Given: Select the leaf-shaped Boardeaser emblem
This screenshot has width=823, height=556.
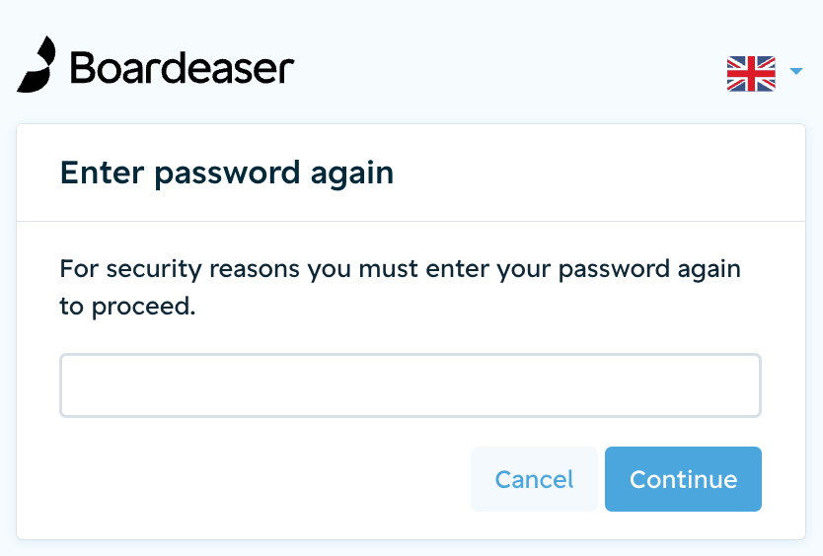Looking at the screenshot, I should [x=37, y=64].
